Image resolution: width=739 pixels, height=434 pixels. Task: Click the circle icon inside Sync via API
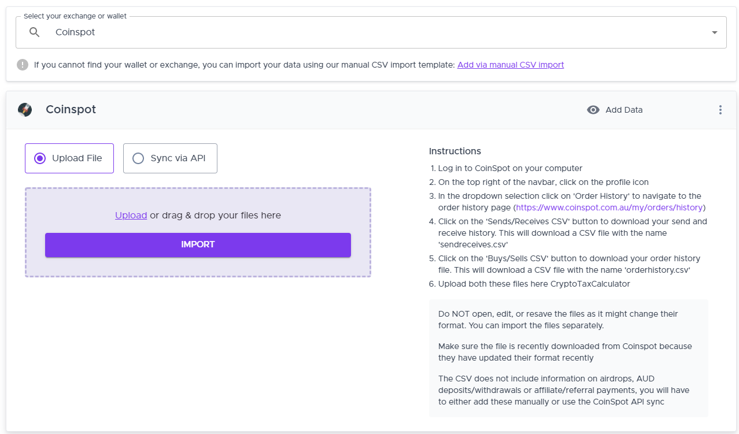coord(138,158)
